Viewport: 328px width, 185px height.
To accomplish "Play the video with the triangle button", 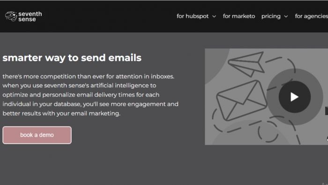I will pos(295,97).
